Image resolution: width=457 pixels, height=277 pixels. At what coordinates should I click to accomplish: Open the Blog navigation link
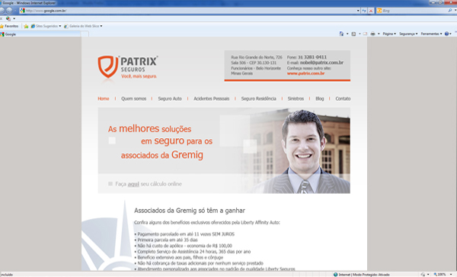click(320, 98)
